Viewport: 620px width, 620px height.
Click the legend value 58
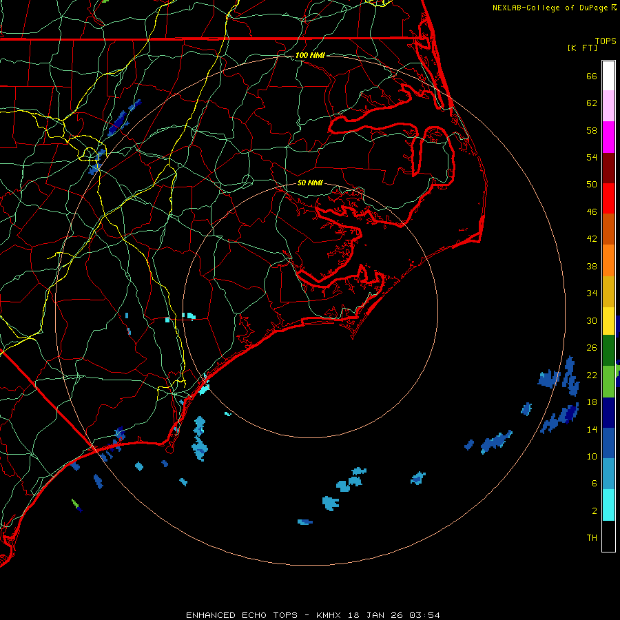click(592, 130)
